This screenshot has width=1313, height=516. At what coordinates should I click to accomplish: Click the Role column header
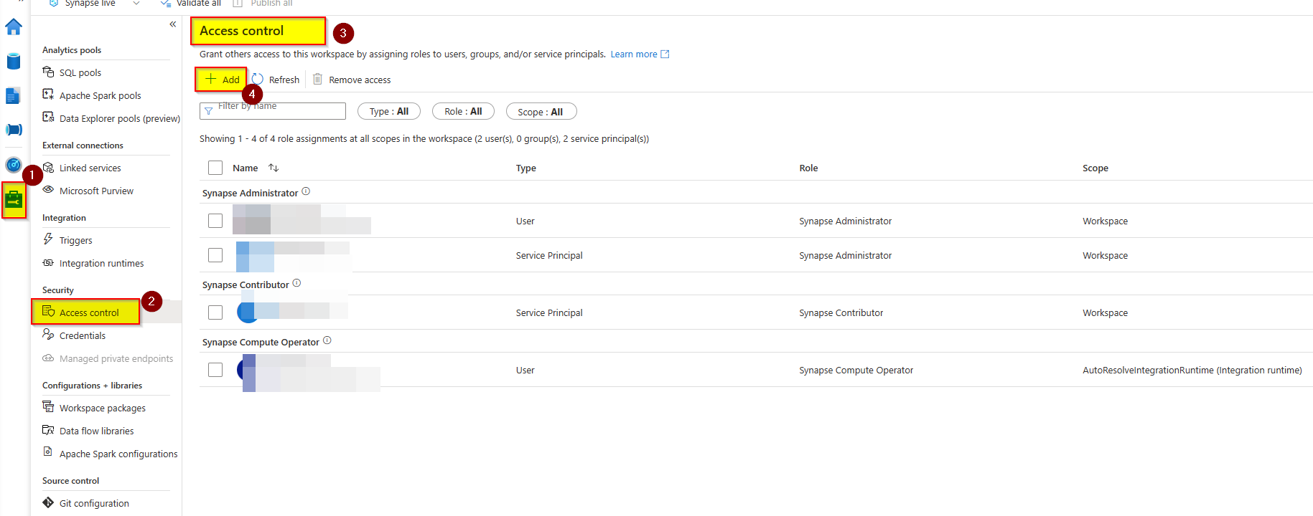(x=808, y=168)
